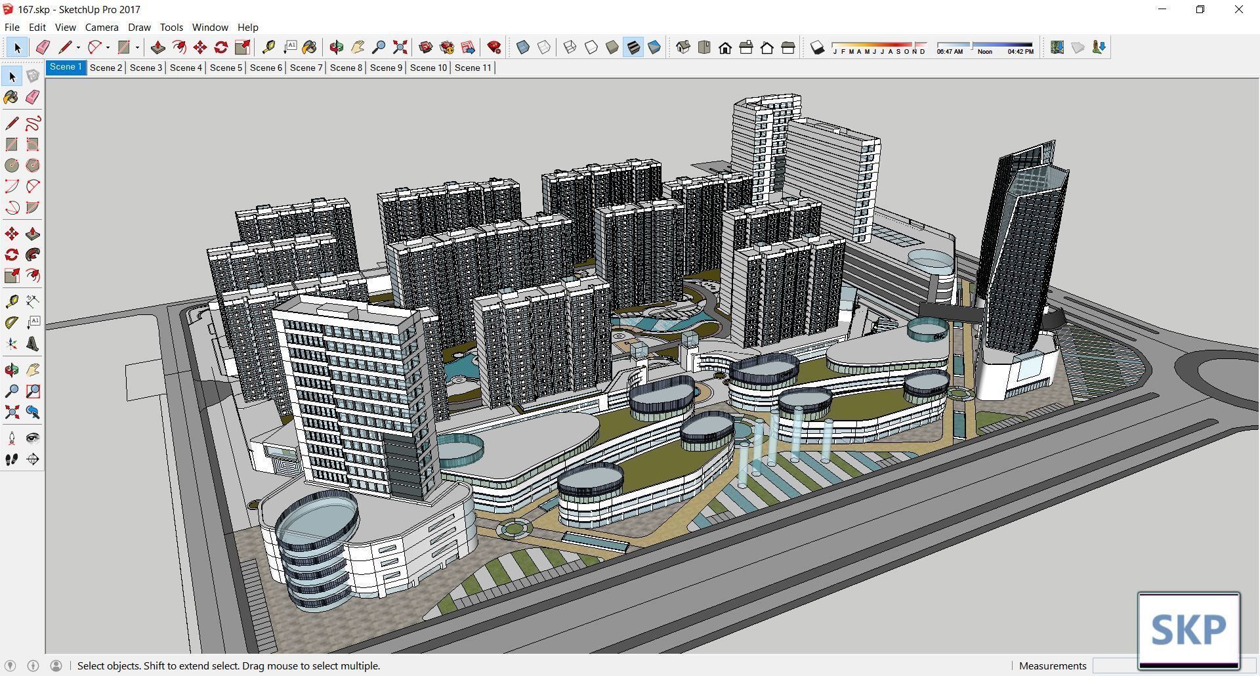
Task: Enable Wireframe face style
Action: [570, 47]
